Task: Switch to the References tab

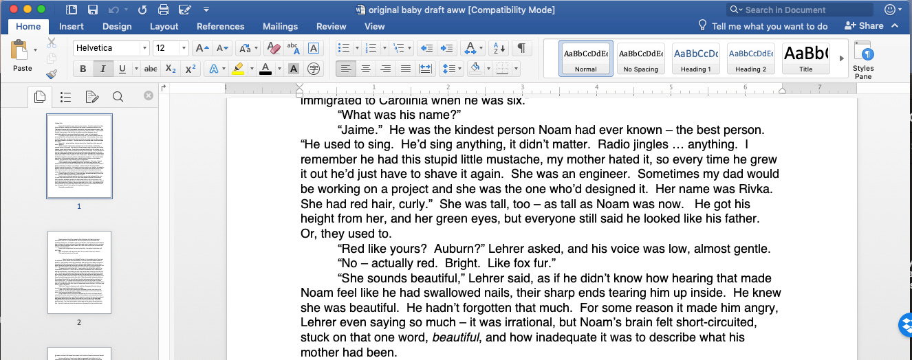Action: click(221, 26)
